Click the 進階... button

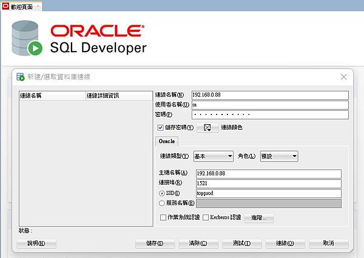point(259,218)
